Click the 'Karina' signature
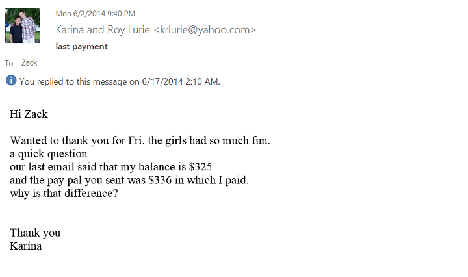 [x=26, y=246]
